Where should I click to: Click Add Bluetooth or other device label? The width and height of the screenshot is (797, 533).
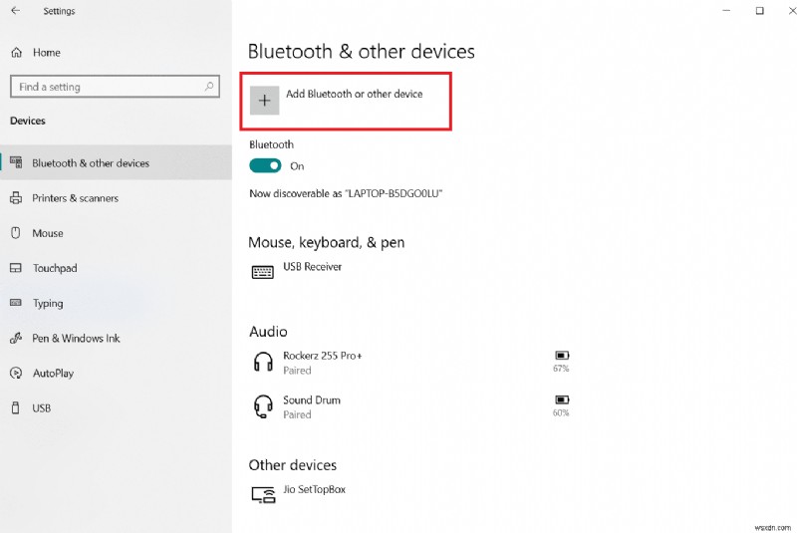355,94
